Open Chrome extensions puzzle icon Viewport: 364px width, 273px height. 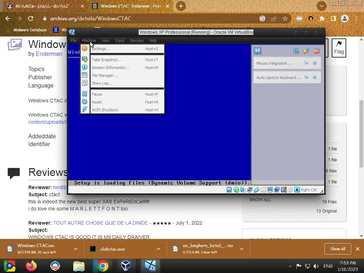click(x=322, y=18)
